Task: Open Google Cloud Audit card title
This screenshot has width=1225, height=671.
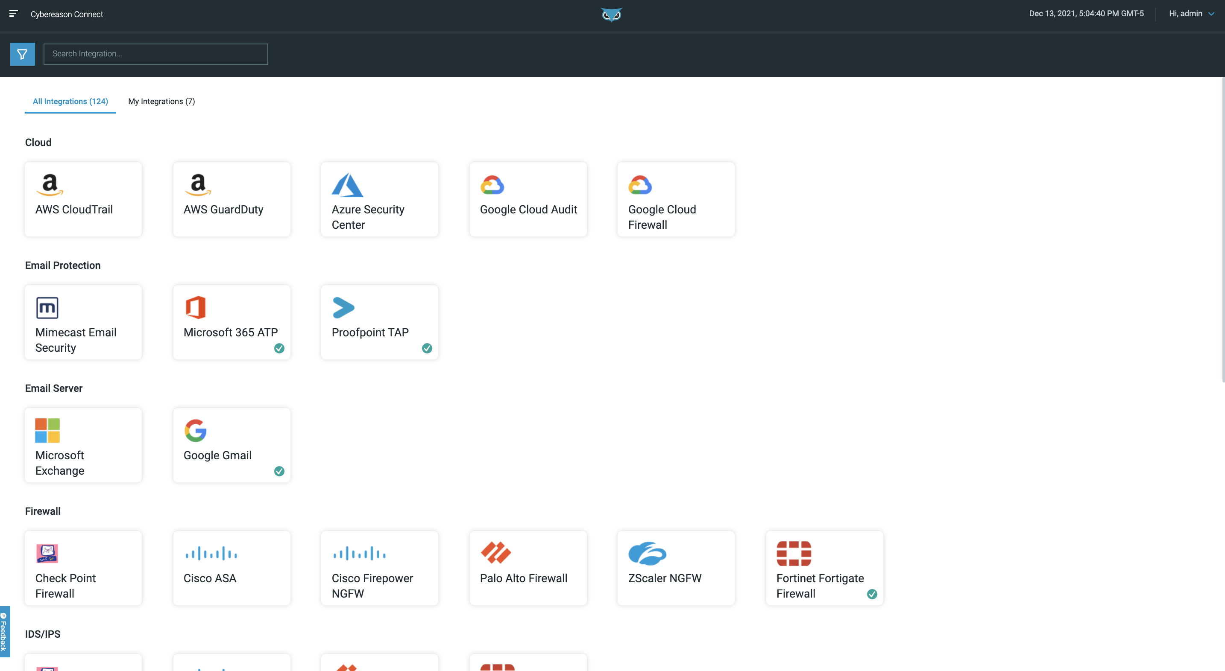Action: pyautogui.click(x=528, y=210)
